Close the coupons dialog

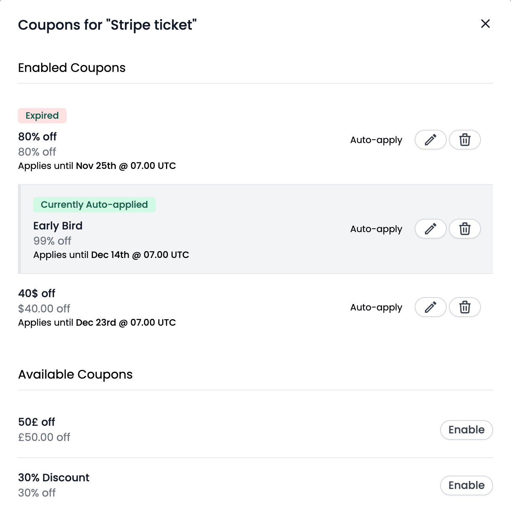click(x=485, y=24)
